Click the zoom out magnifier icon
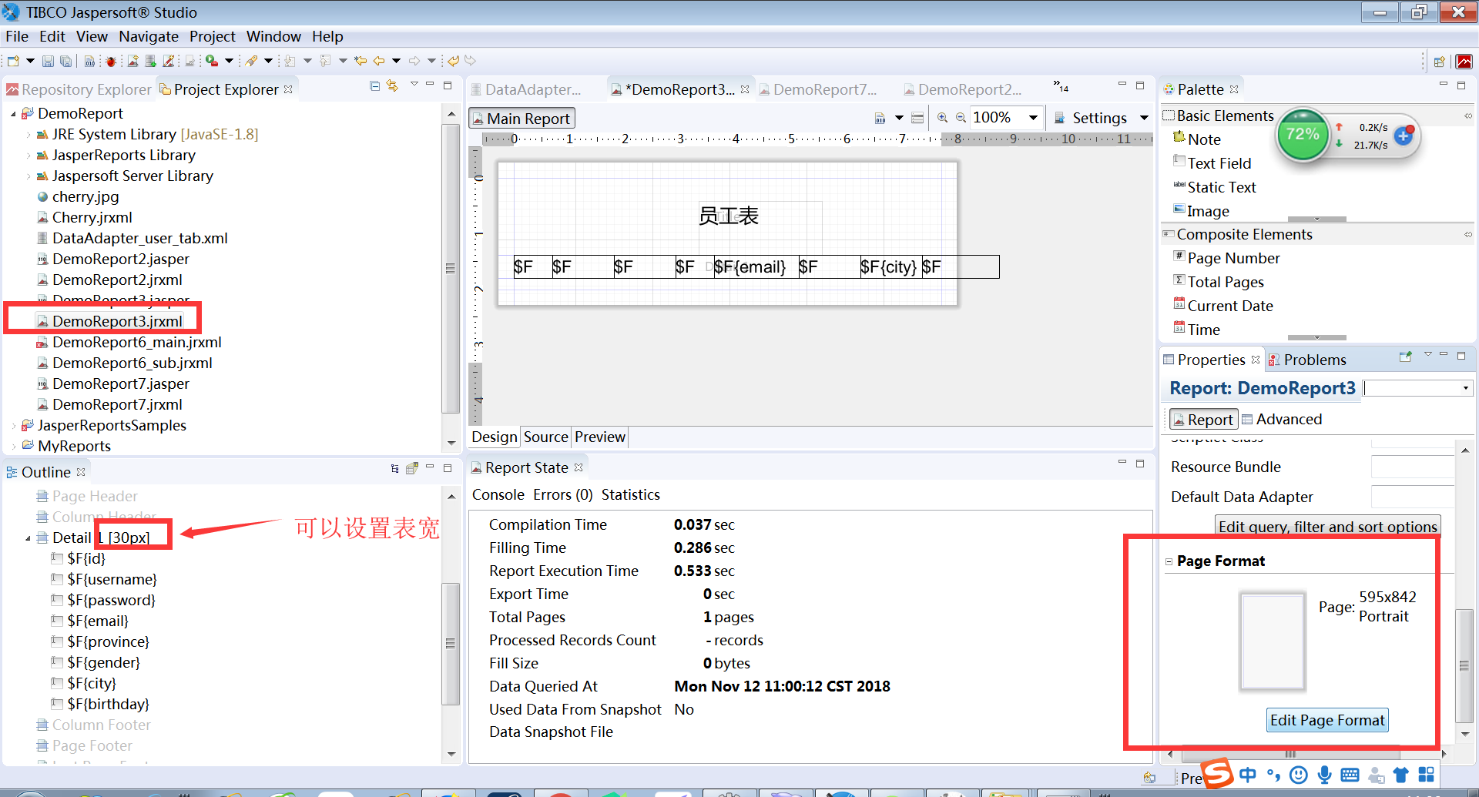The image size is (1479, 797). pyautogui.click(x=961, y=118)
